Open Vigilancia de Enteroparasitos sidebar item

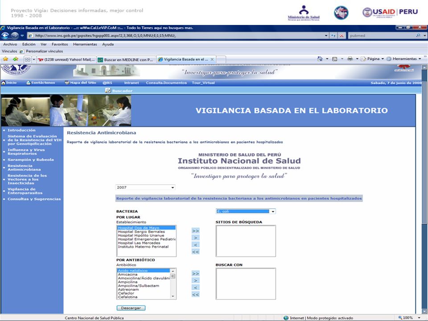[25, 191]
